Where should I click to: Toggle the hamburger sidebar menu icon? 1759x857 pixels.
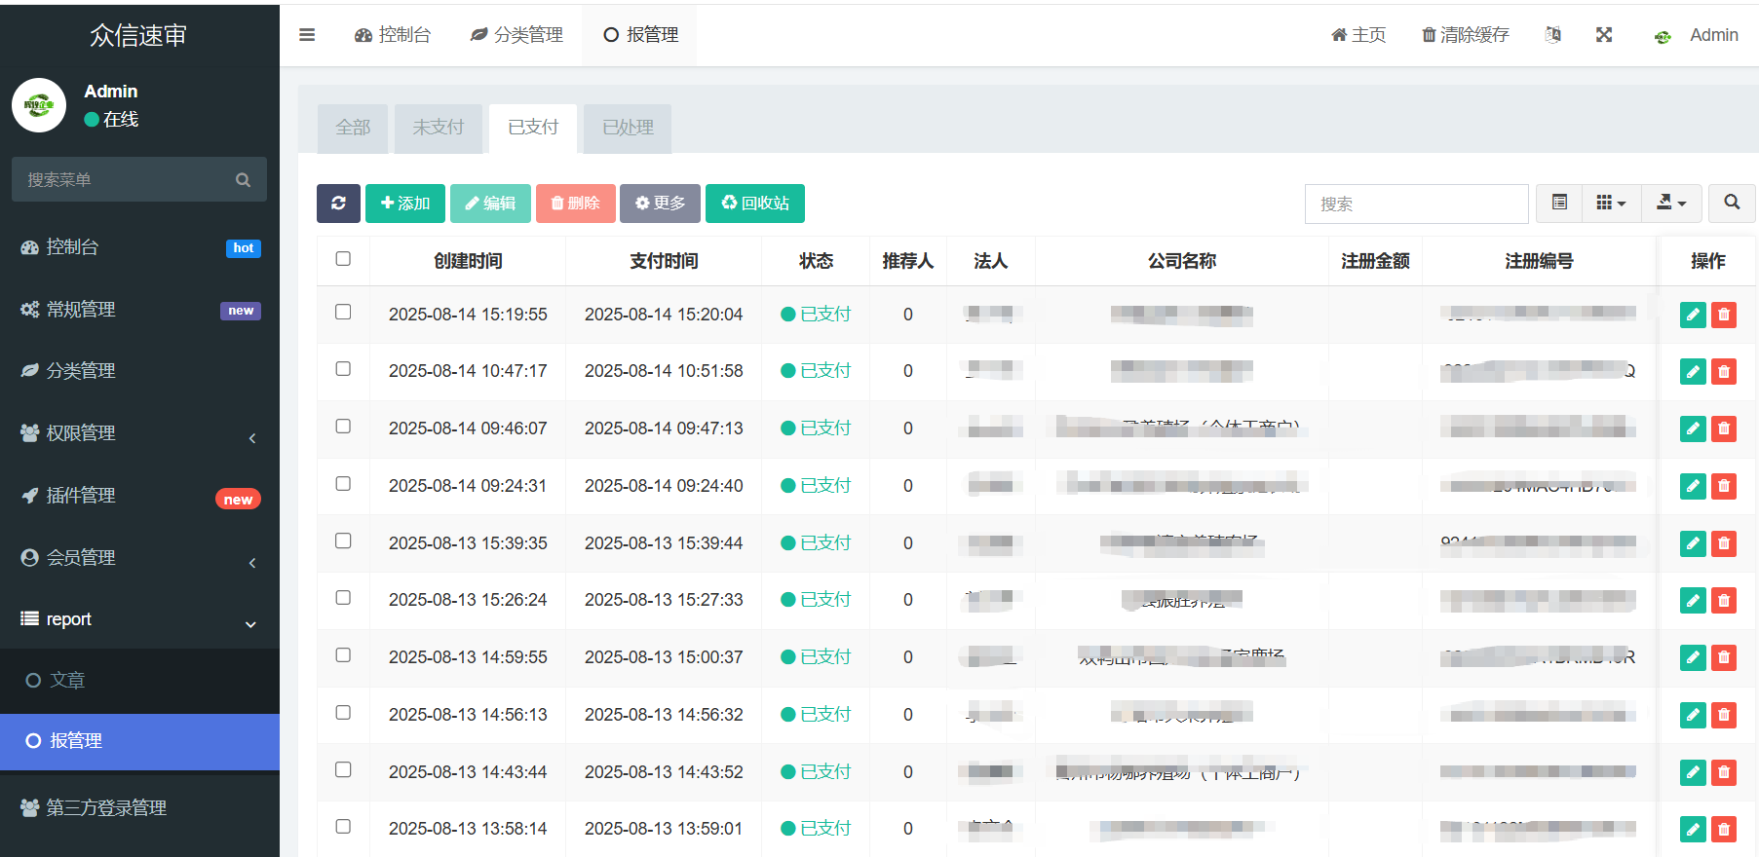[307, 35]
